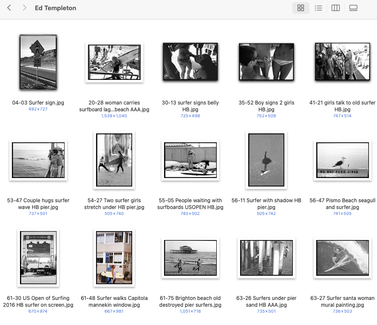Select the Surfer with shadow photo thumbnail
The height and width of the screenshot is (325, 377).
click(x=266, y=160)
